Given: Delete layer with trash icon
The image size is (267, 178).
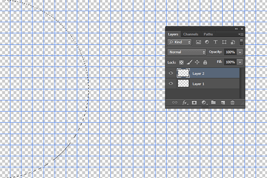Looking at the screenshot, I should [x=232, y=102].
